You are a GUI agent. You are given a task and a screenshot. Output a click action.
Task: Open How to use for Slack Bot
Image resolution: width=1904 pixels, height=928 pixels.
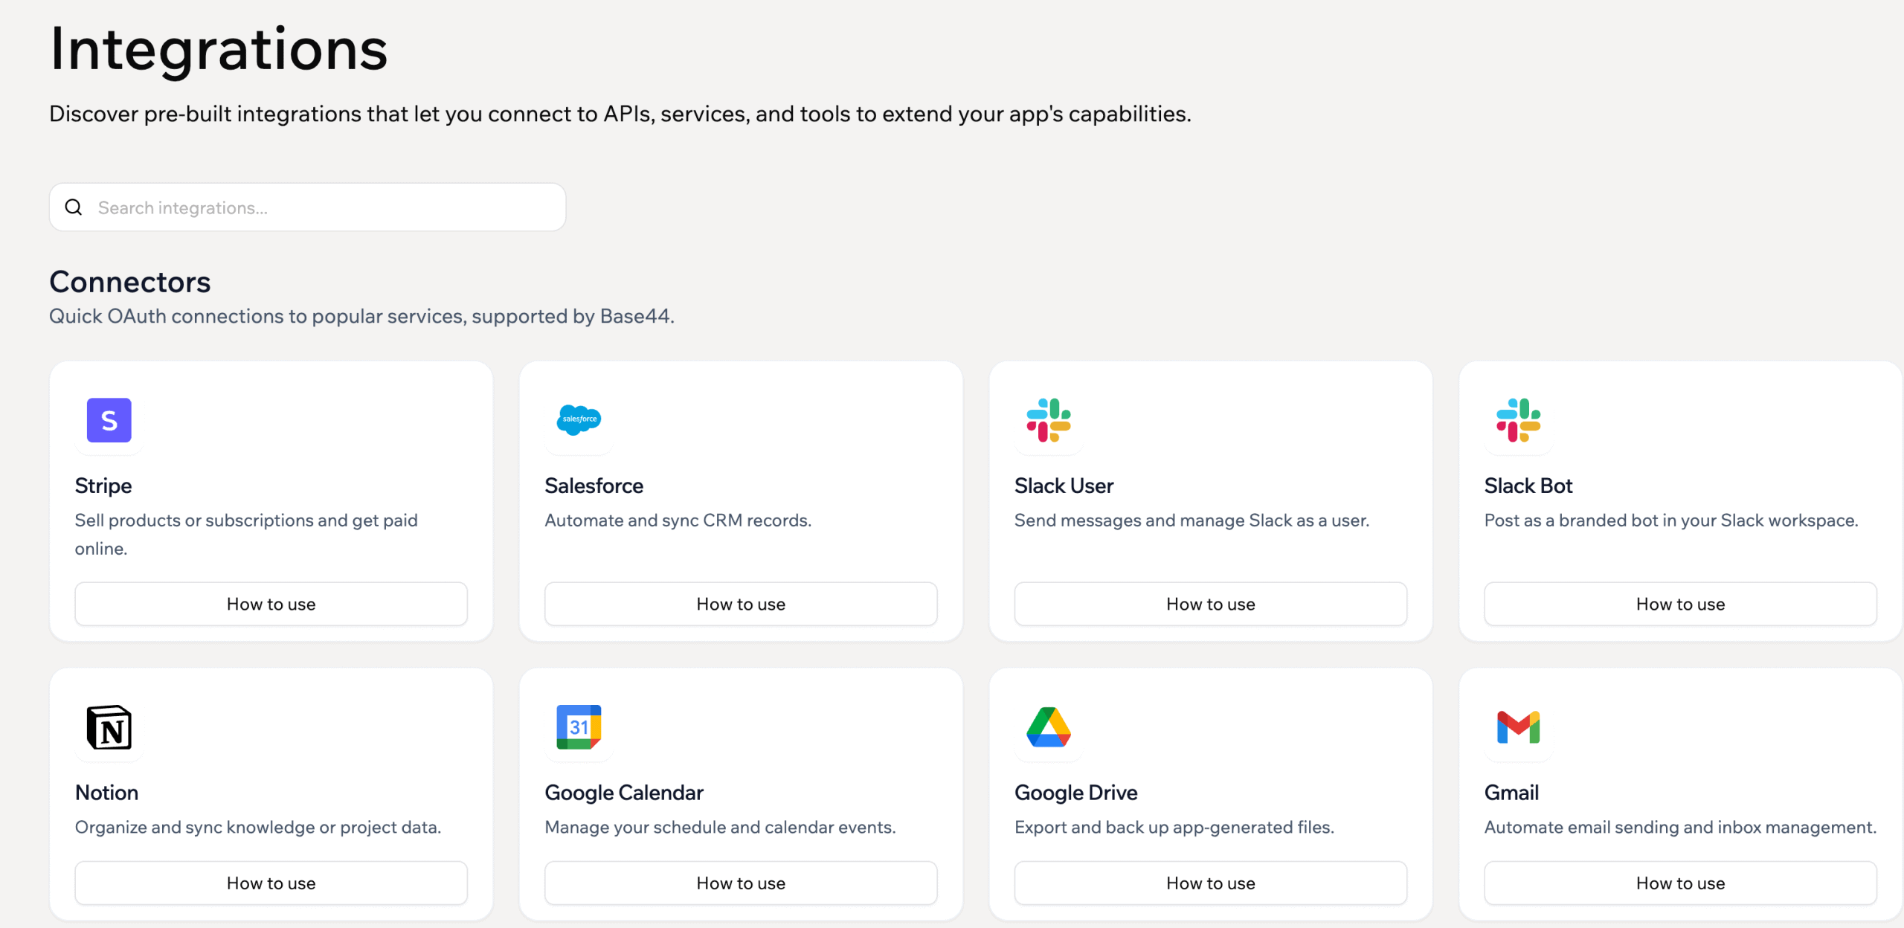[x=1681, y=604]
